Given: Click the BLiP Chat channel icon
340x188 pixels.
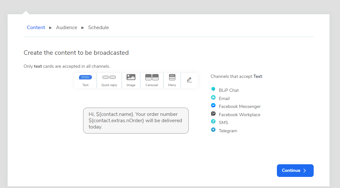Looking at the screenshot, I should (213, 90).
